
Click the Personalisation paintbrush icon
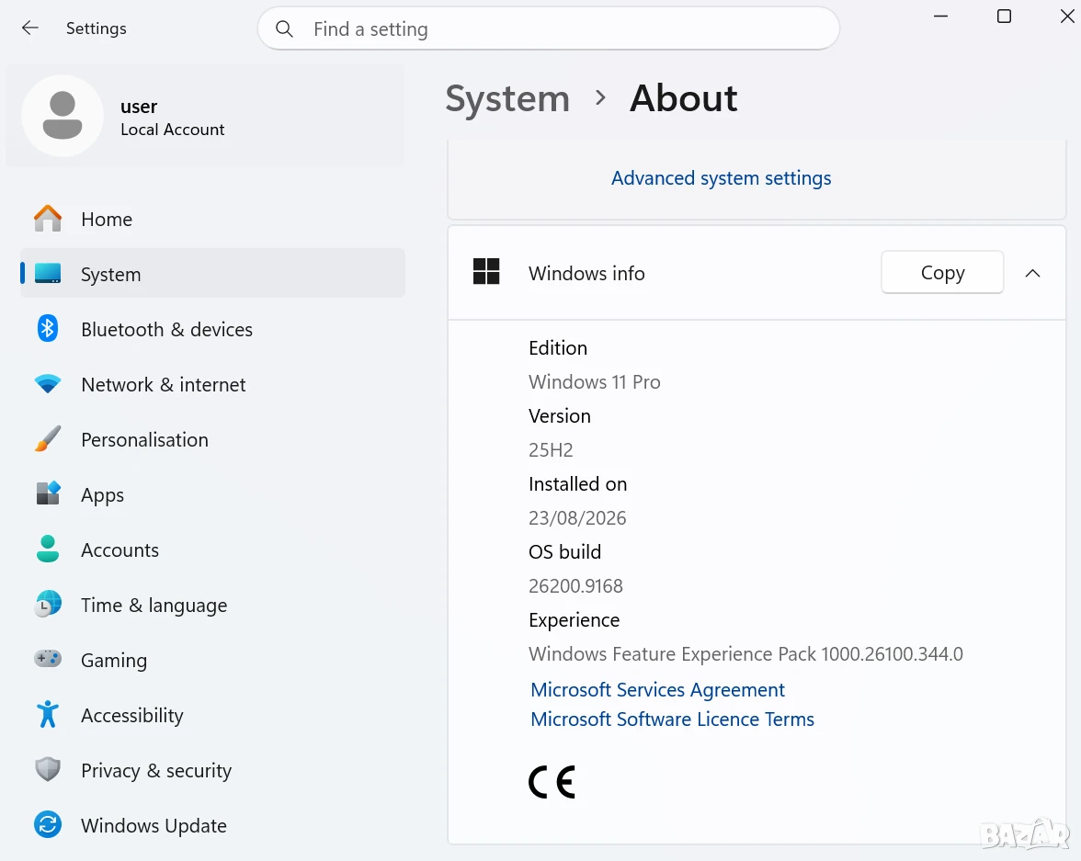[48, 439]
